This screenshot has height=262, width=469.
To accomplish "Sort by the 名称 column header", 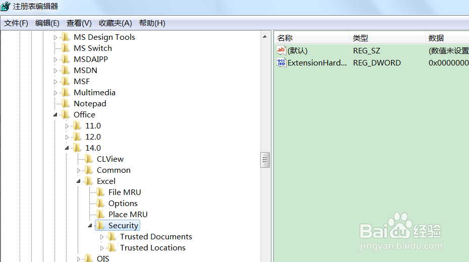I will click(x=312, y=38).
